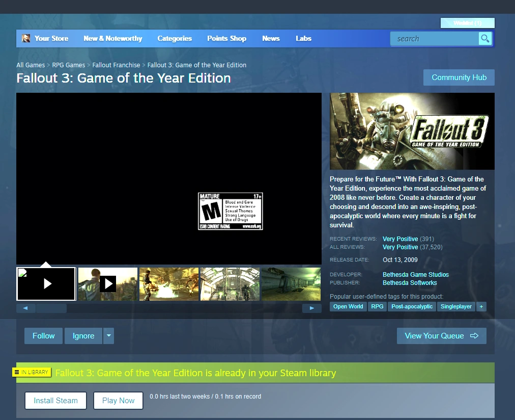The height and width of the screenshot is (420, 515).
Task: Open the Categories menu in the navigation bar
Action: 175,38
